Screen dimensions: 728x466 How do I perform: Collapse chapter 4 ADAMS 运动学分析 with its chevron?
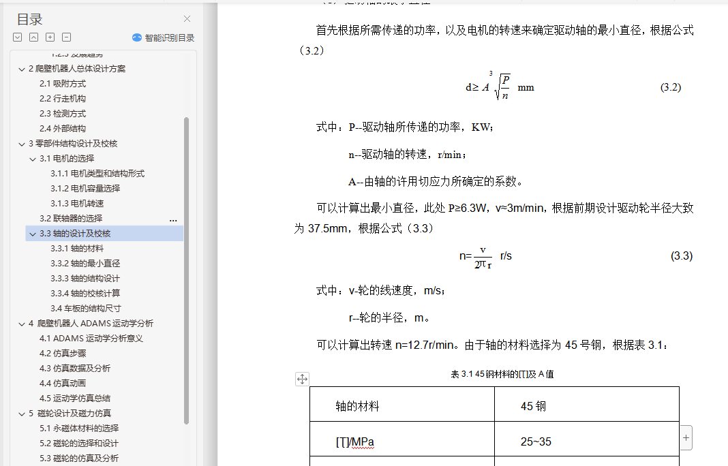(22, 324)
